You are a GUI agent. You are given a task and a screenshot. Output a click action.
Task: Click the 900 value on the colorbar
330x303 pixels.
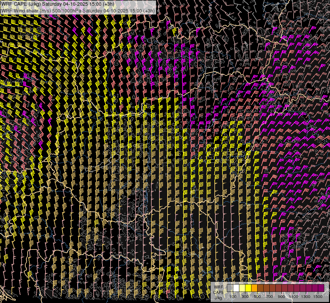tap(281, 297)
